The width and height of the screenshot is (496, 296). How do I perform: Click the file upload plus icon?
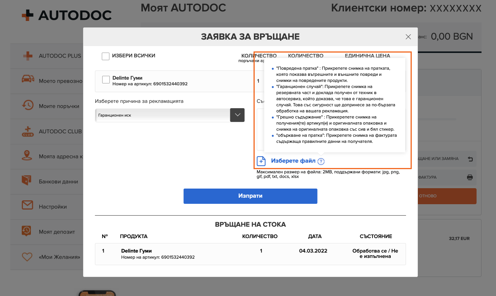tap(261, 161)
